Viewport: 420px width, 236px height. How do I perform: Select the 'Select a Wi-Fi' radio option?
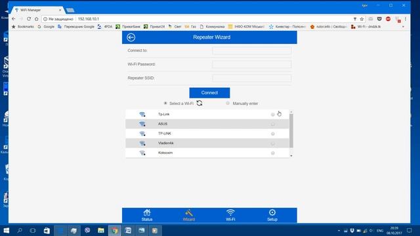tap(165, 104)
